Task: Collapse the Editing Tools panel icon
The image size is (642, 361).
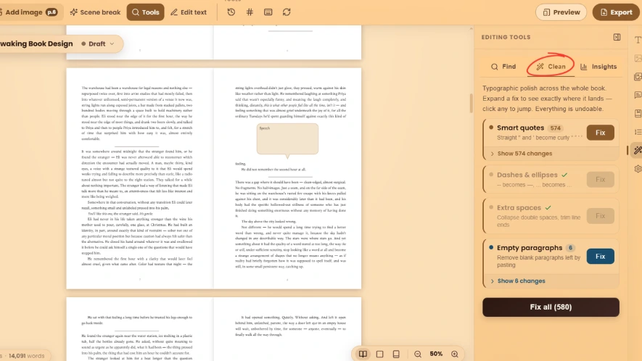Action: pos(617,37)
